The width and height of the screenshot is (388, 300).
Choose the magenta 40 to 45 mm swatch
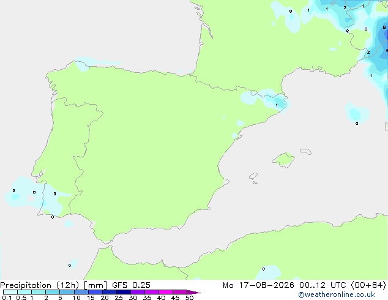[166, 292]
